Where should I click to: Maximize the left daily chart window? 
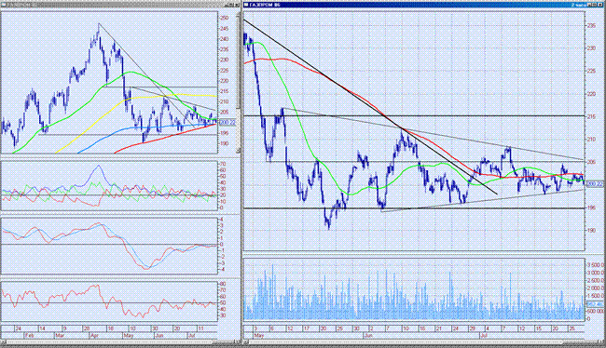pyautogui.click(x=230, y=5)
